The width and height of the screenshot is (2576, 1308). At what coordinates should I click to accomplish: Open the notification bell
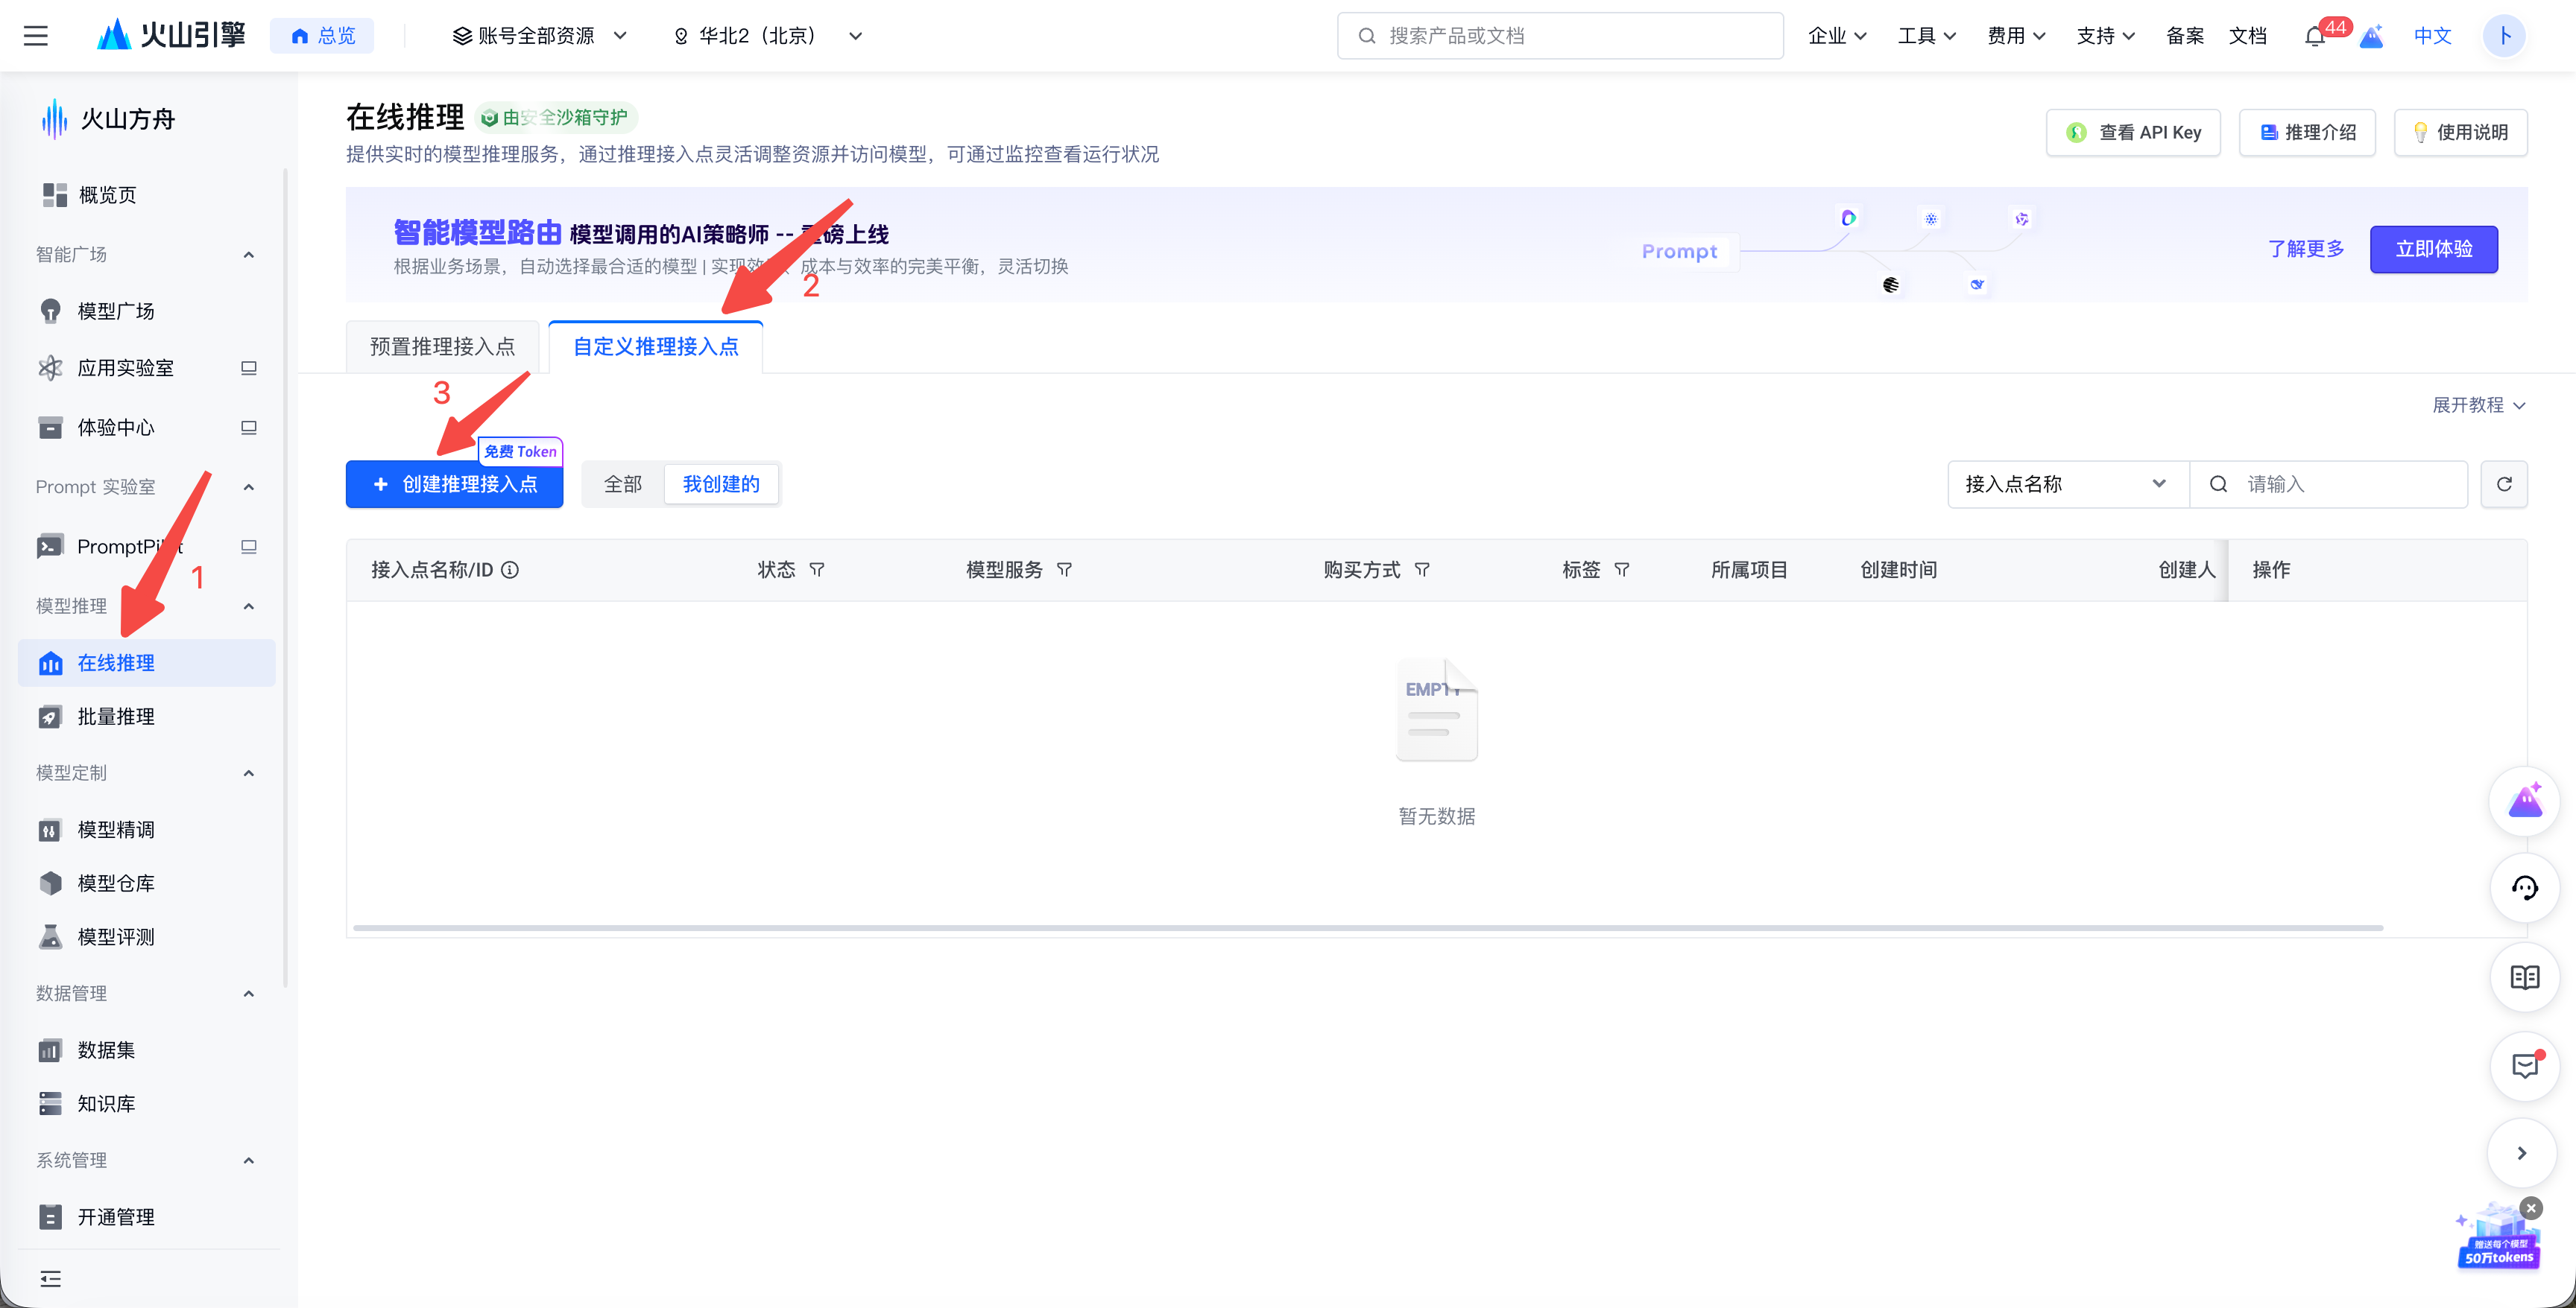[x=2314, y=37]
